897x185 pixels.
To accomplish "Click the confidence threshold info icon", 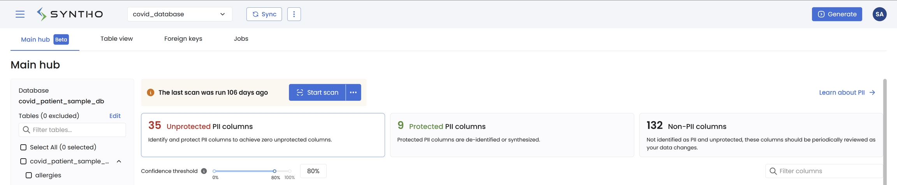I will tap(204, 171).
